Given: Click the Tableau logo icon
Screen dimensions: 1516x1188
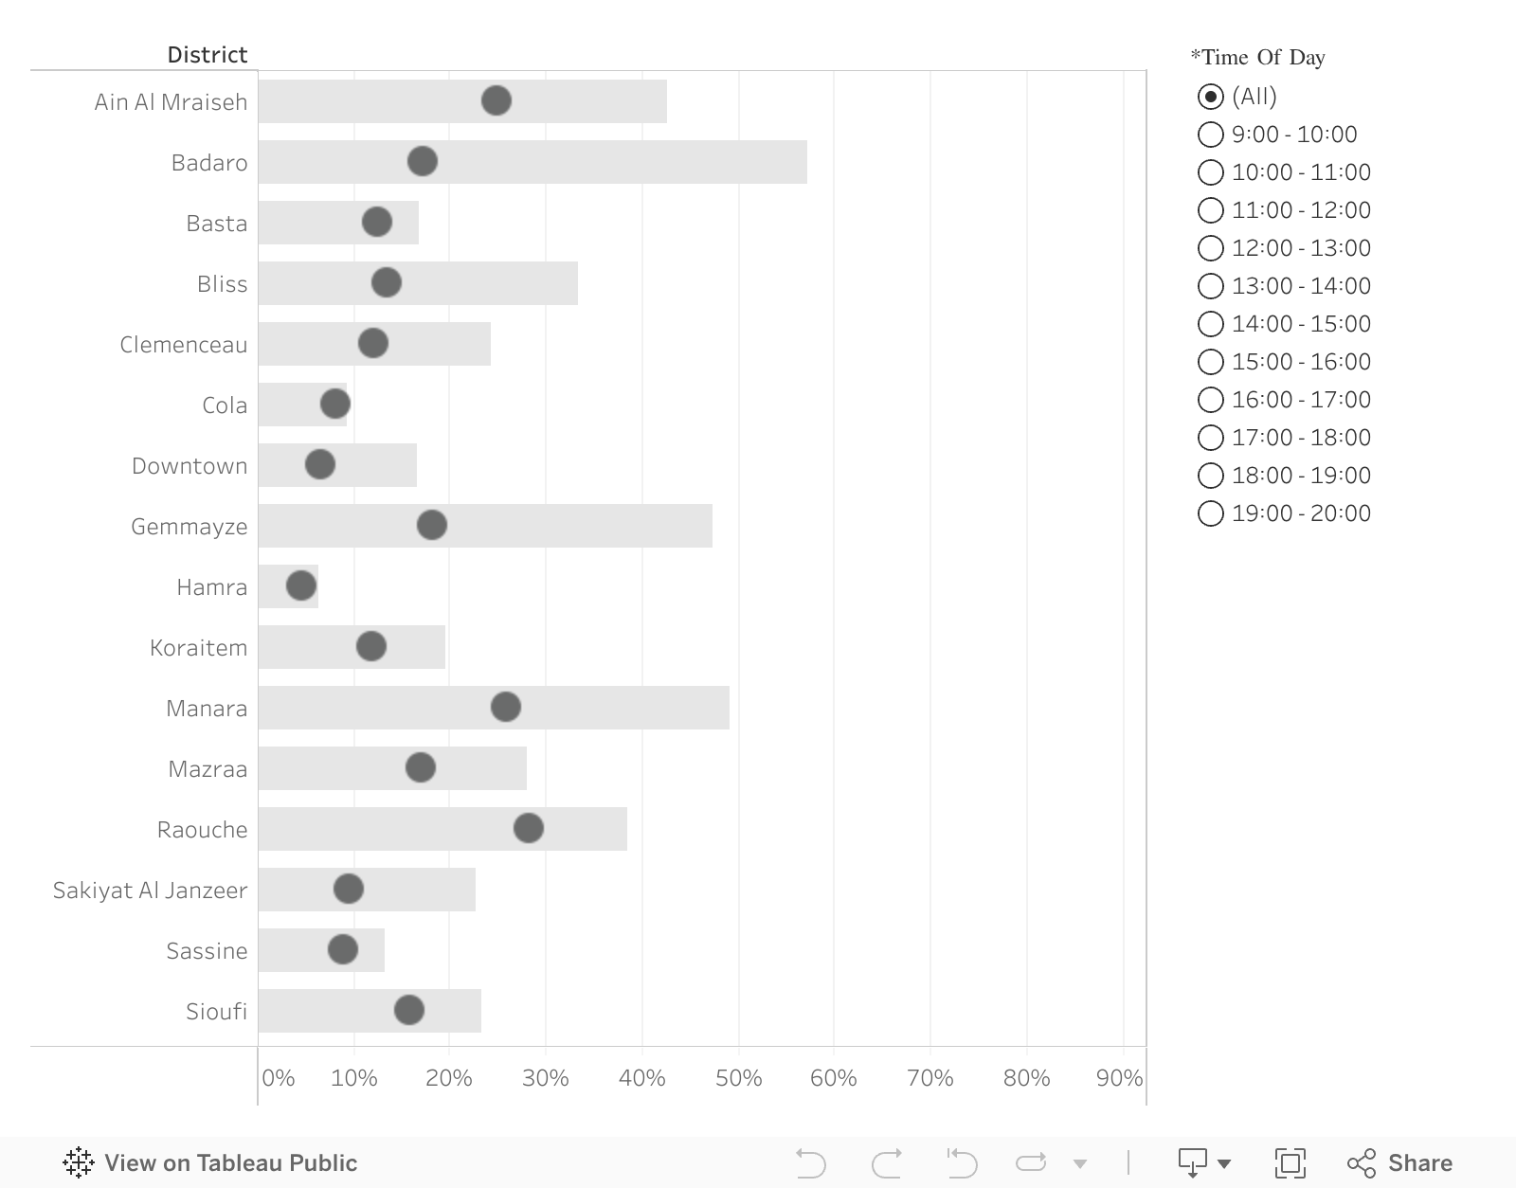Looking at the screenshot, I should point(78,1162).
